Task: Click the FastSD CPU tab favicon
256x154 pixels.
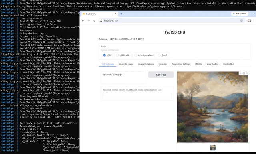Action: point(84,14)
